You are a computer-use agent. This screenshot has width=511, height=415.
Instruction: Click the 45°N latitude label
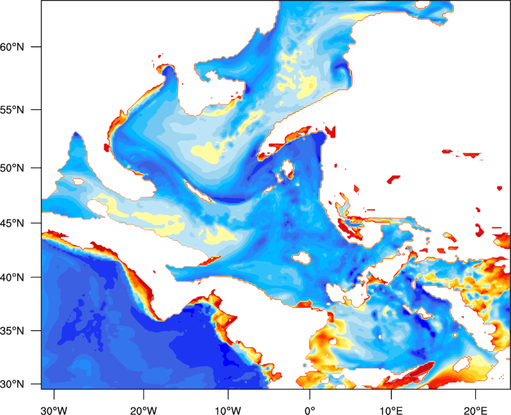[12, 223]
